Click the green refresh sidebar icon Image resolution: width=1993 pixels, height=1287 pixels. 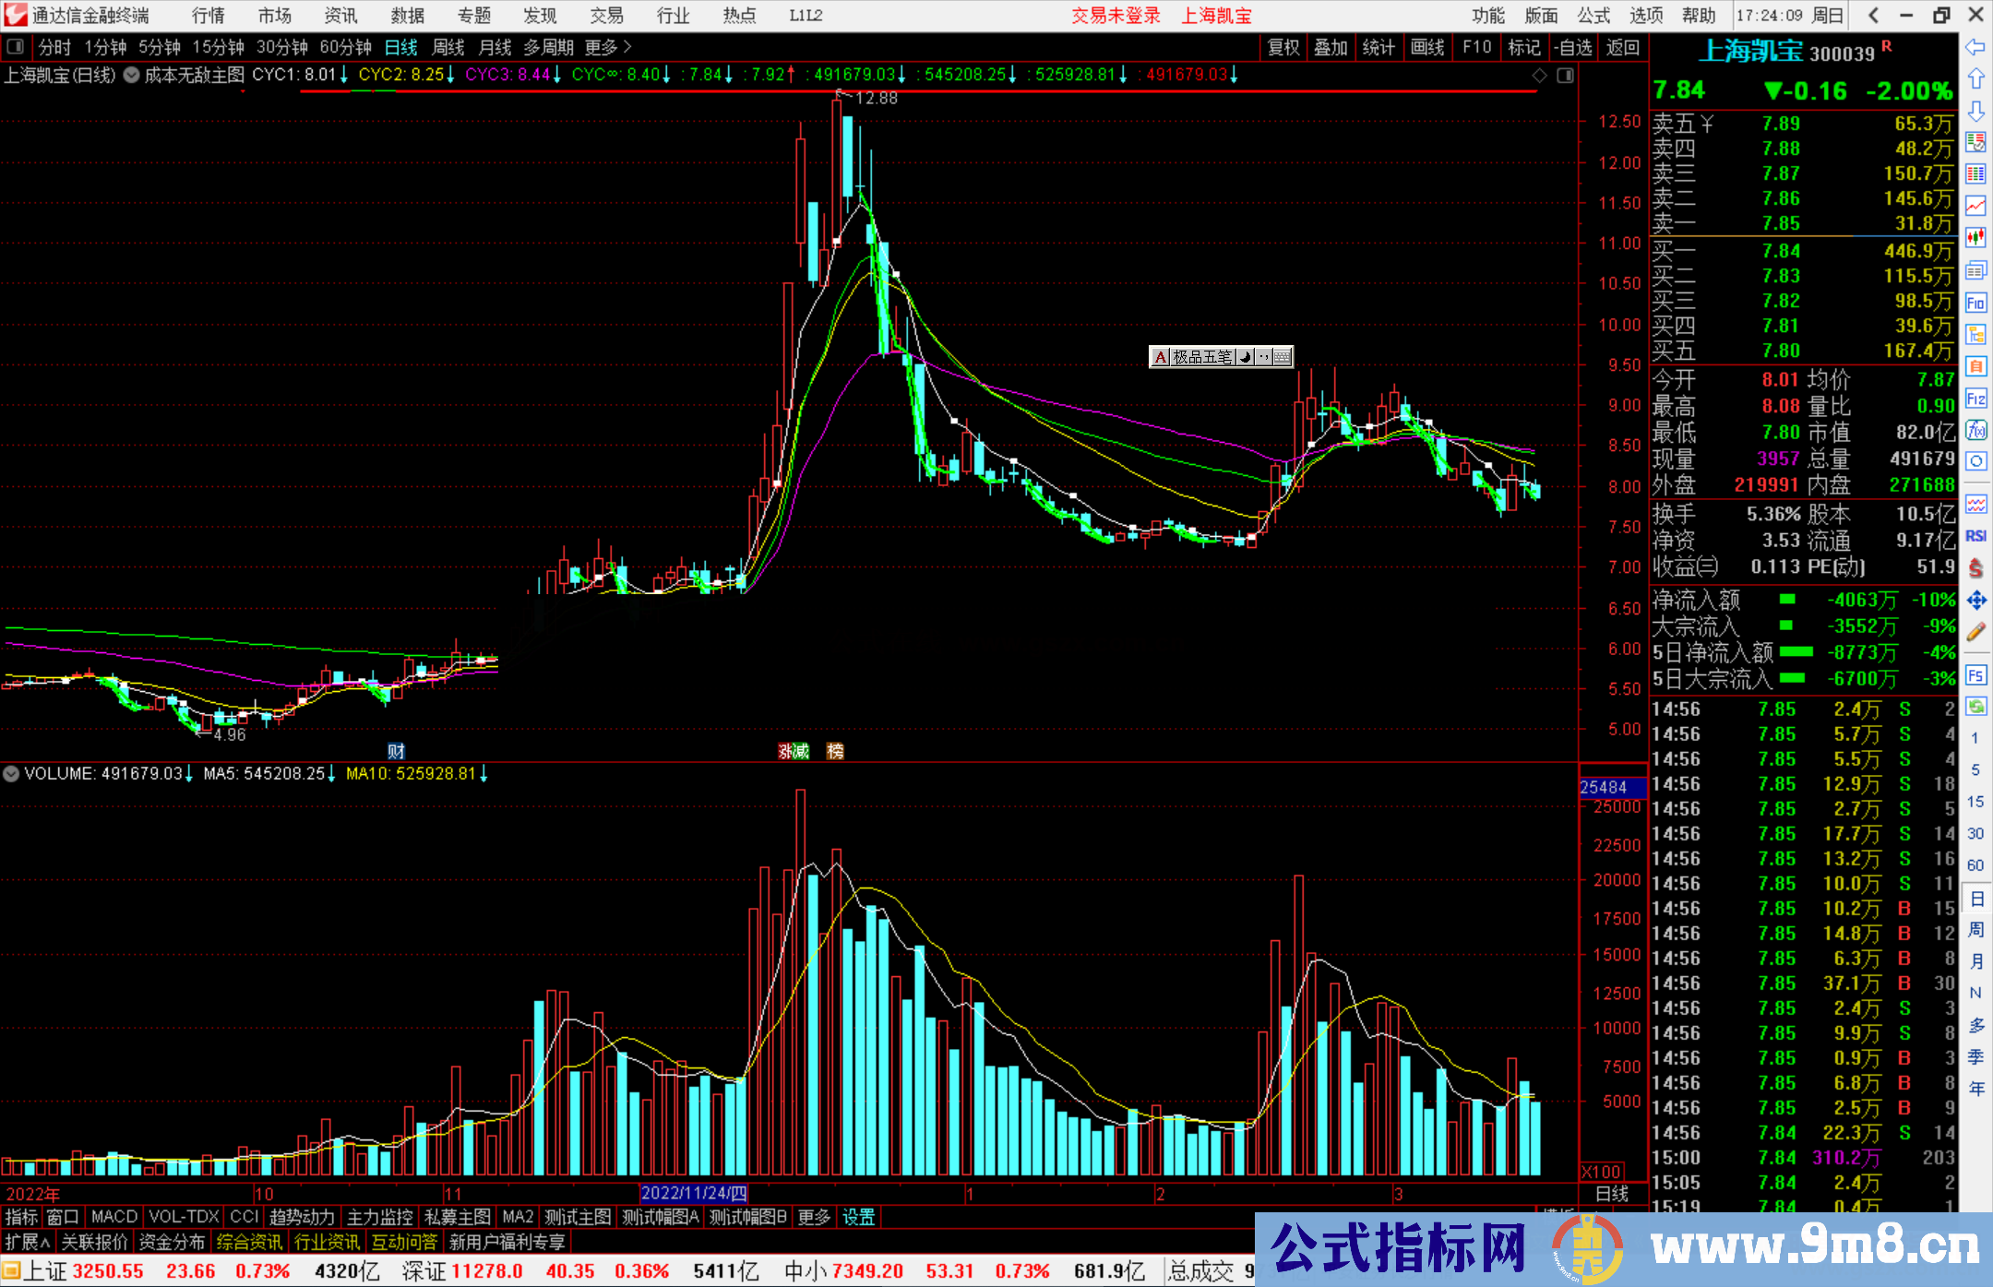pos(1975,707)
